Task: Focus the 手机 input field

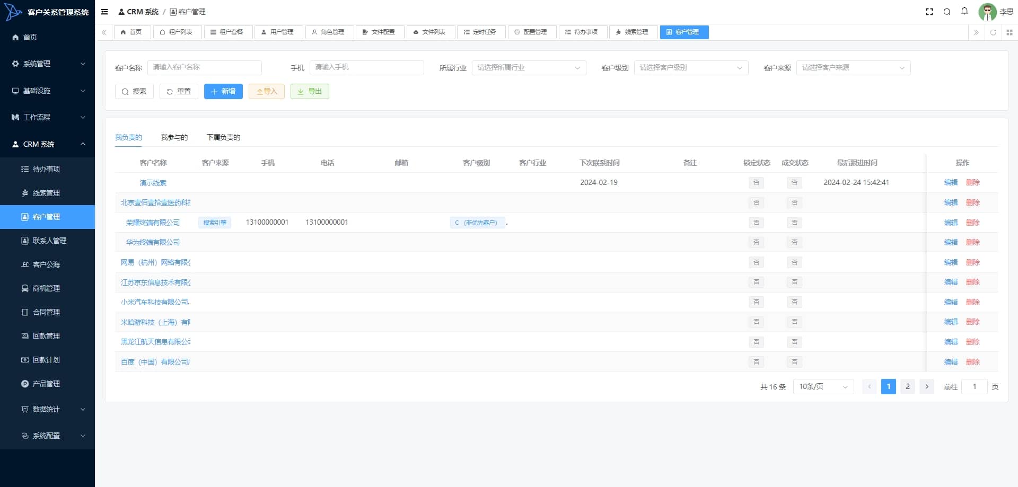Action: pyautogui.click(x=367, y=67)
